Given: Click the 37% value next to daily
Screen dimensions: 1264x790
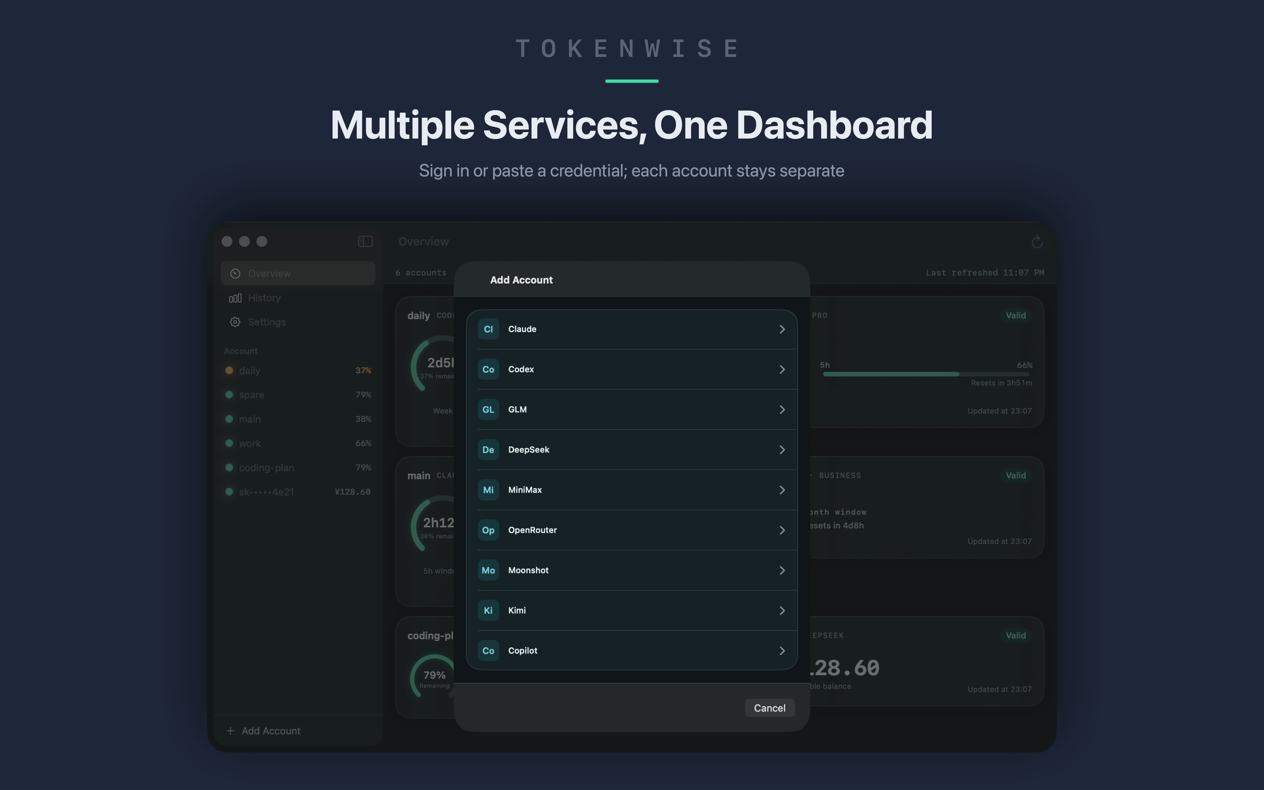Looking at the screenshot, I should point(363,370).
